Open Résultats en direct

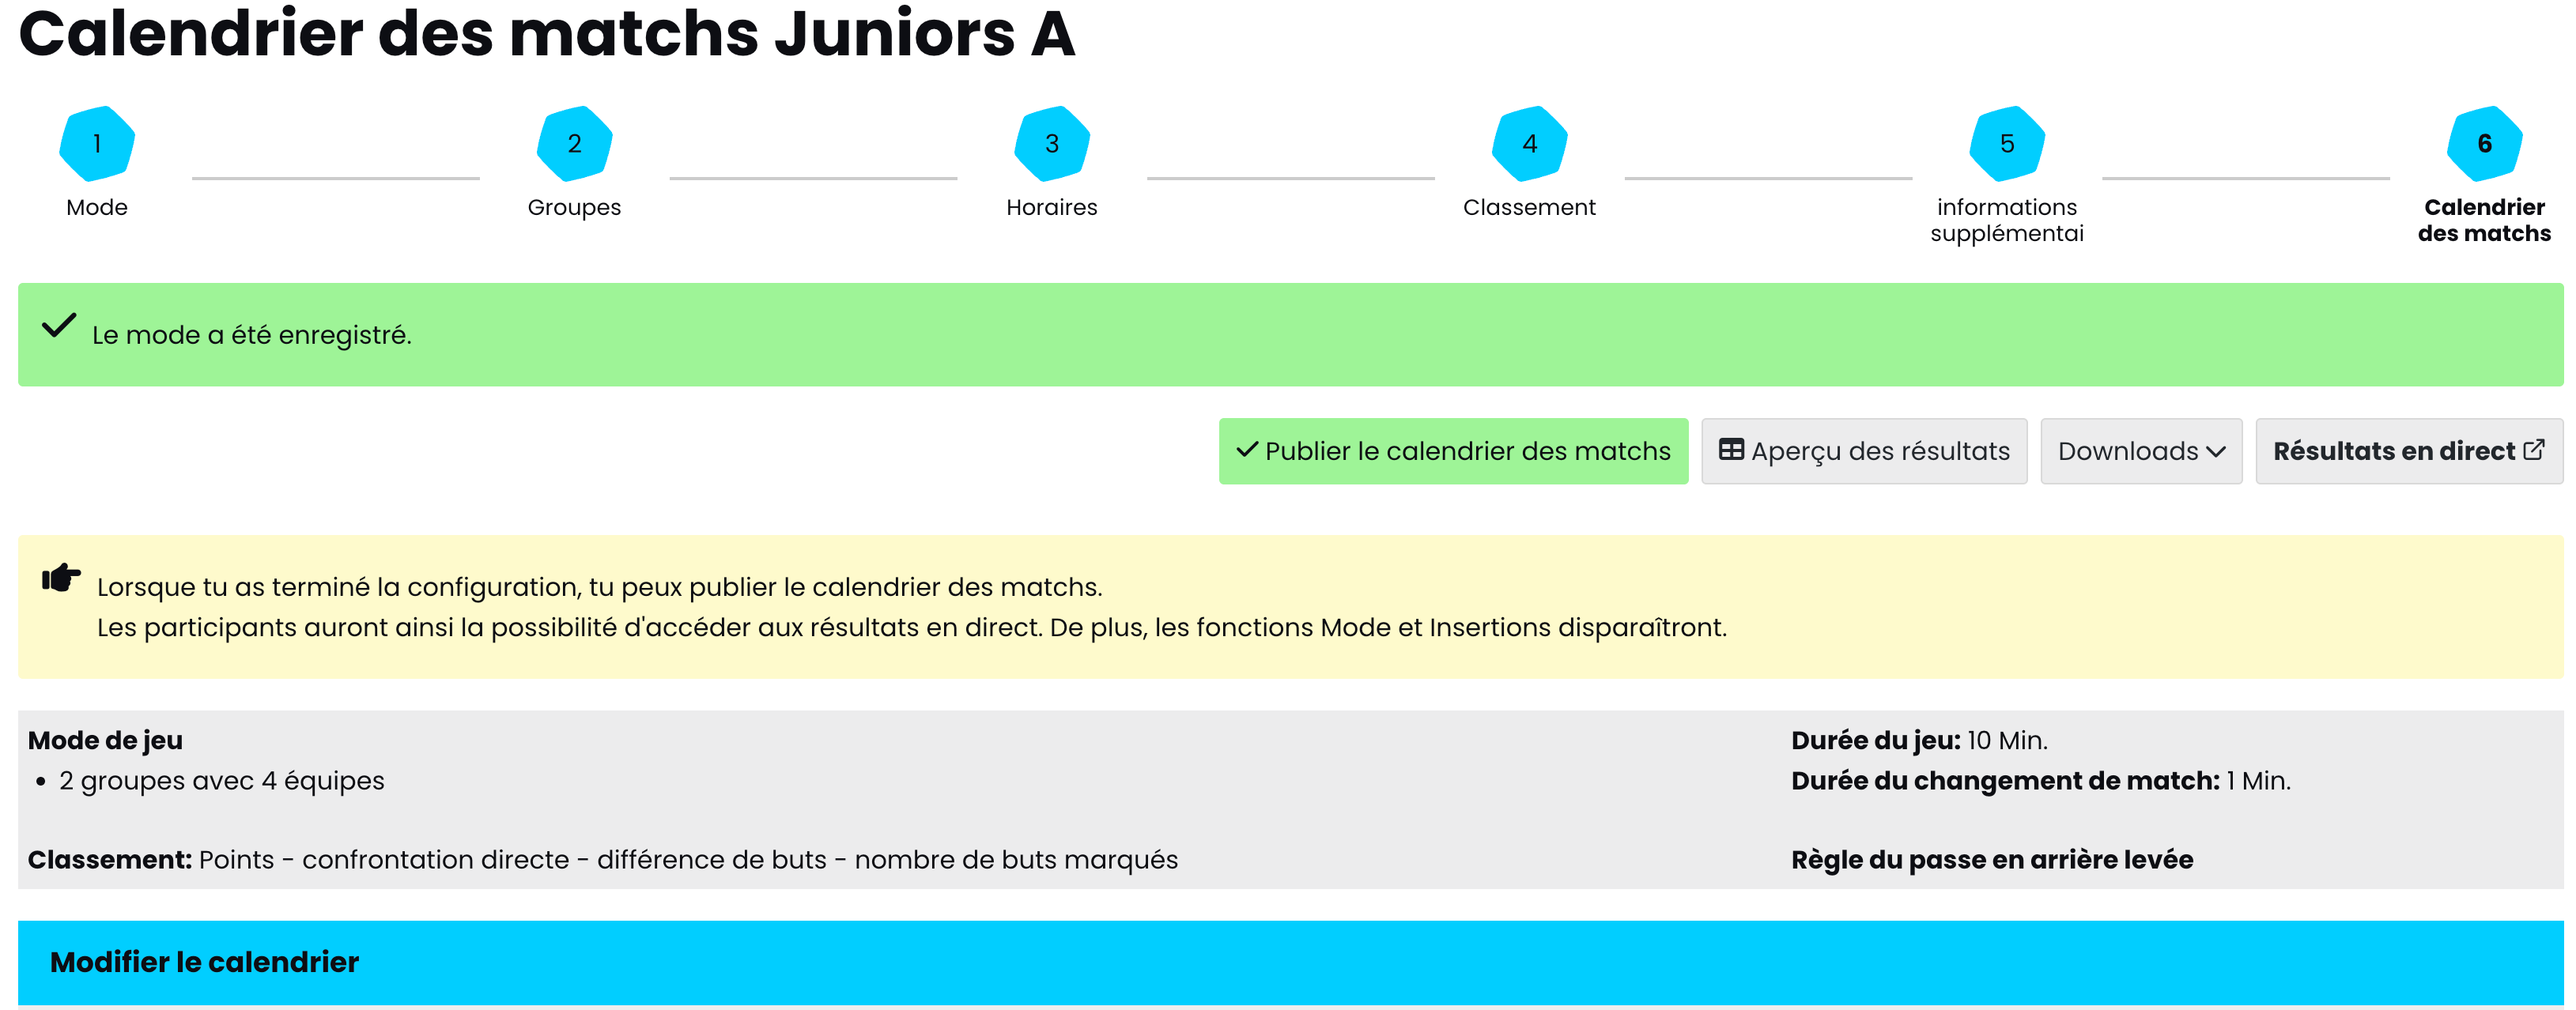(2393, 452)
